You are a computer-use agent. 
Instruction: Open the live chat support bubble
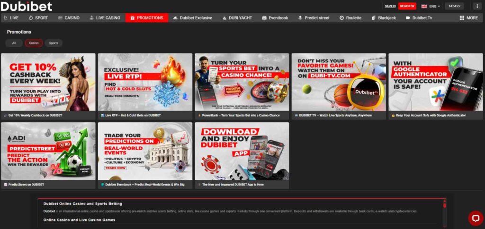click(x=476, y=218)
